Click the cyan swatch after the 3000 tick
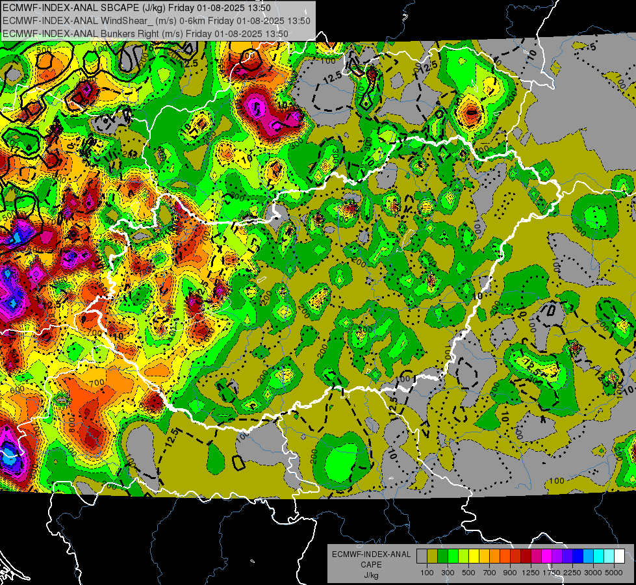 point(599,556)
